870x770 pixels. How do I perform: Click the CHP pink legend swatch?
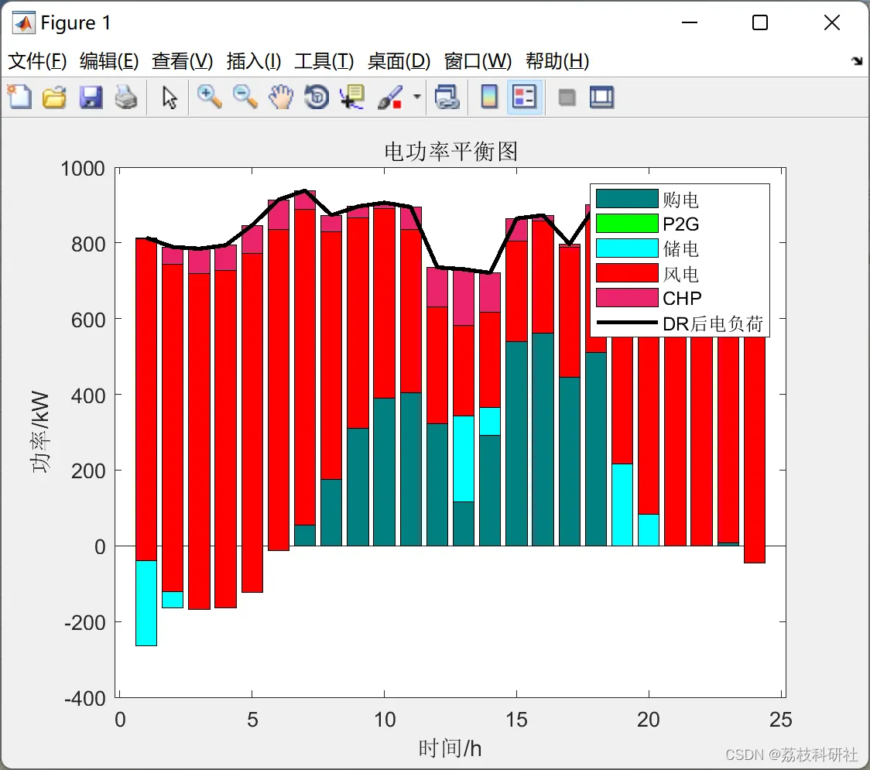[627, 297]
